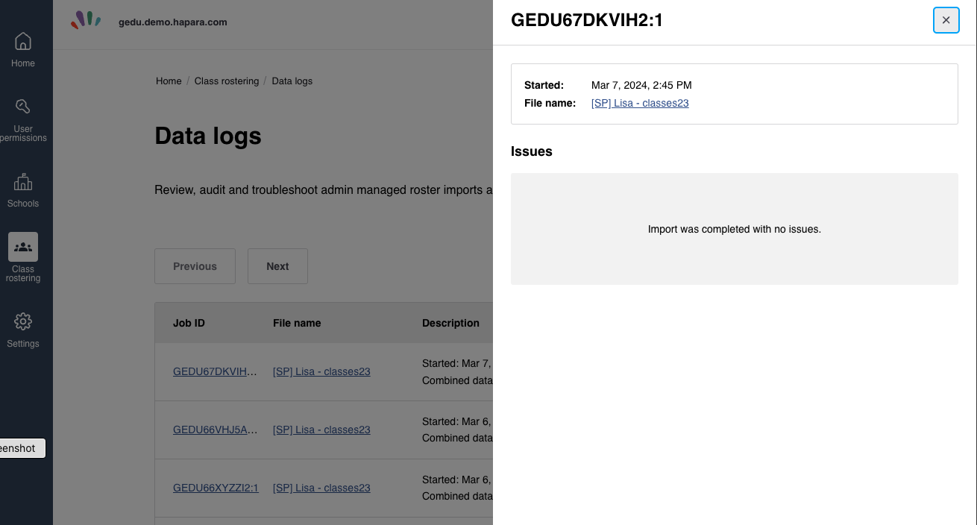Click the Data logs page heading
Image resolution: width=977 pixels, height=525 pixels.
click(x=208, y=136)
